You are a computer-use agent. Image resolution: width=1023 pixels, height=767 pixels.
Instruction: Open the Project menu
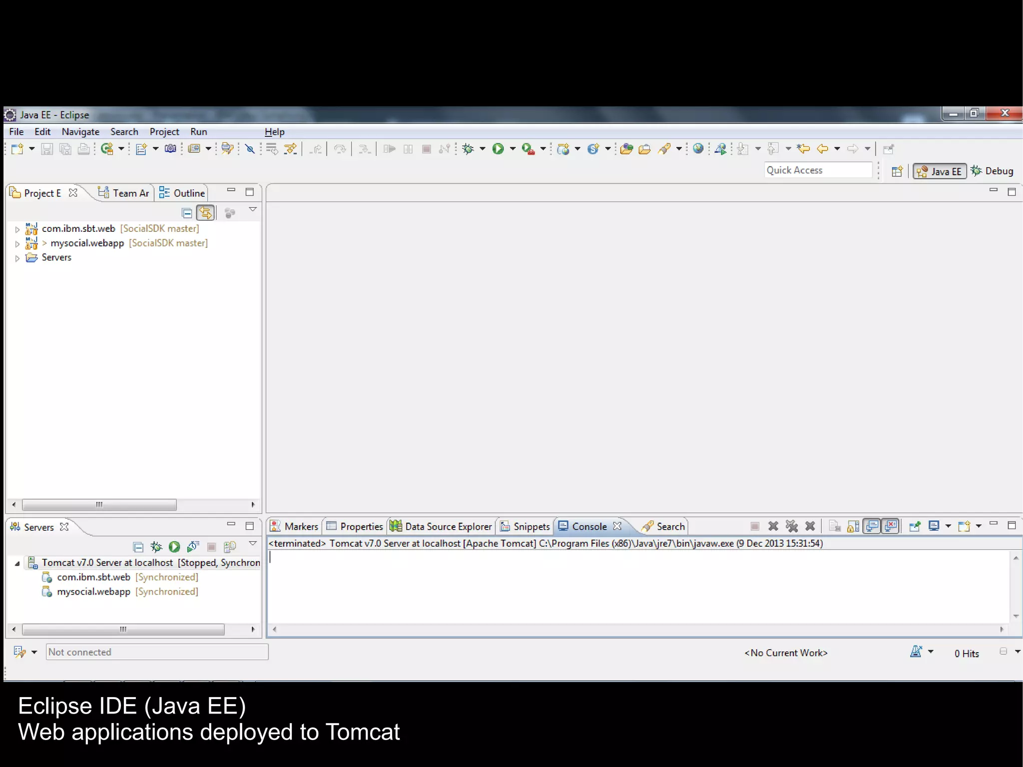pos(164,132)
